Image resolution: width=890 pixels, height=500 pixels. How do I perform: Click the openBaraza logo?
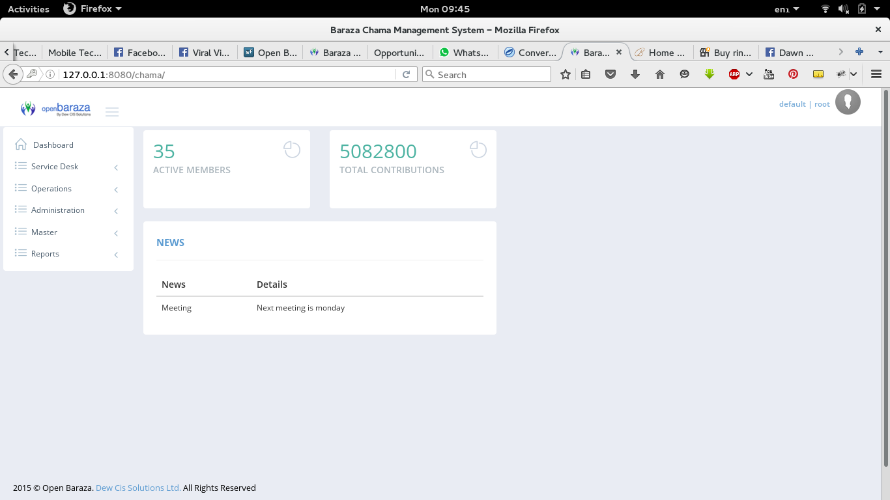(x=55, y=108)
